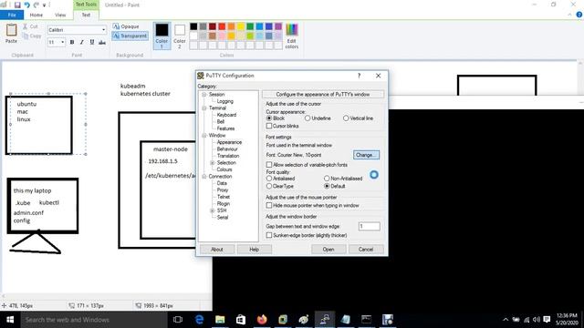Image resolution: width=584 pixels, height=328 pixels.
Task: Click the PuTTY icon in the taskbar
Action: pos(325,320)
